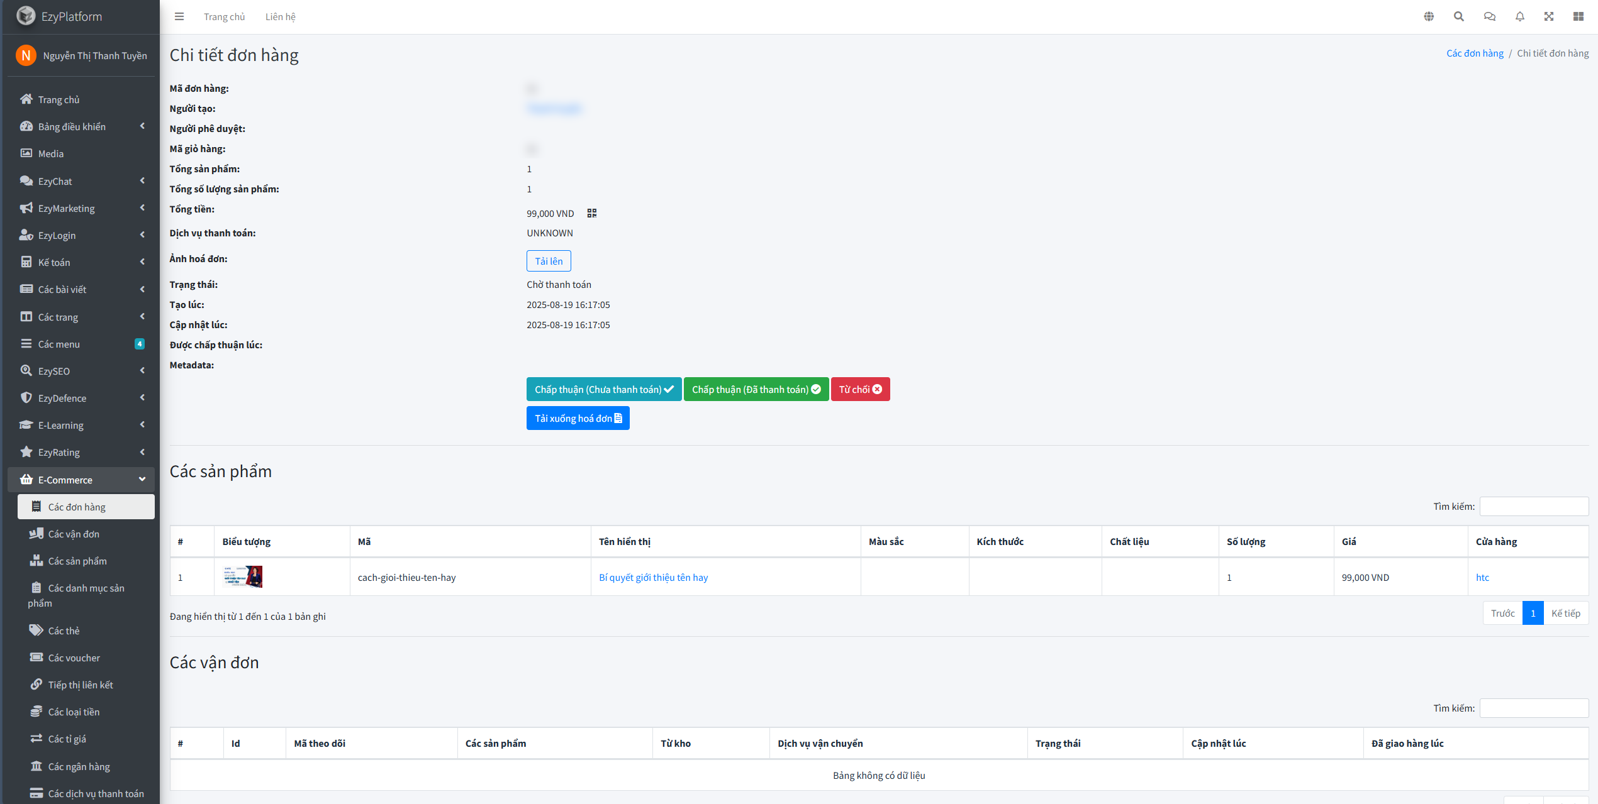Click the blurred Người tạo link
This screenshot has width=1598, height=804.
554,108
